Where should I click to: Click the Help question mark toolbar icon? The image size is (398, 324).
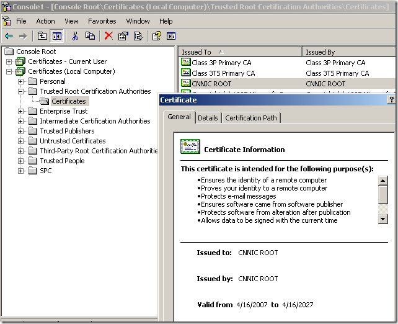(x=156, y=36)
